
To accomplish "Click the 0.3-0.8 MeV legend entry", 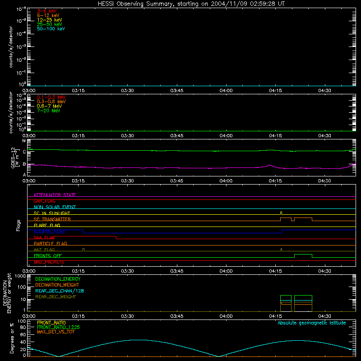I will coord(51,102).
